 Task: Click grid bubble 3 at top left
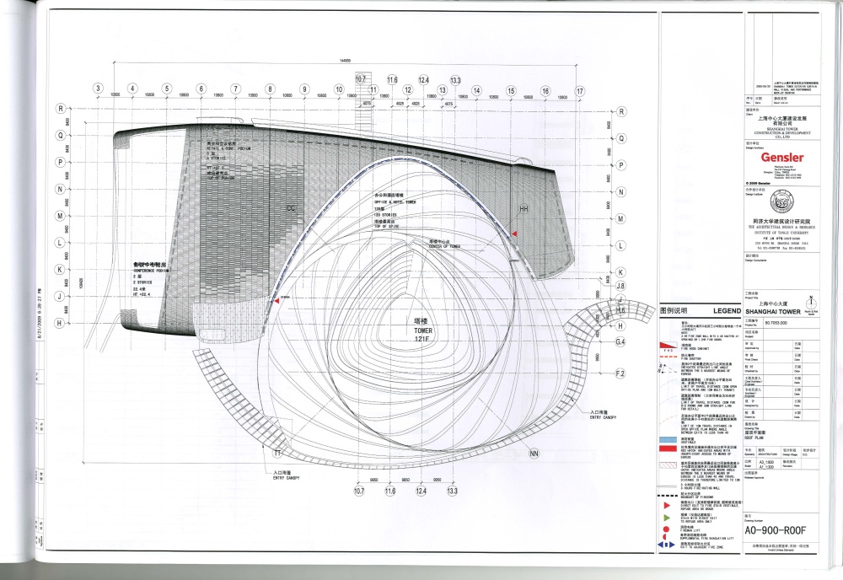(x=98, y=89)
